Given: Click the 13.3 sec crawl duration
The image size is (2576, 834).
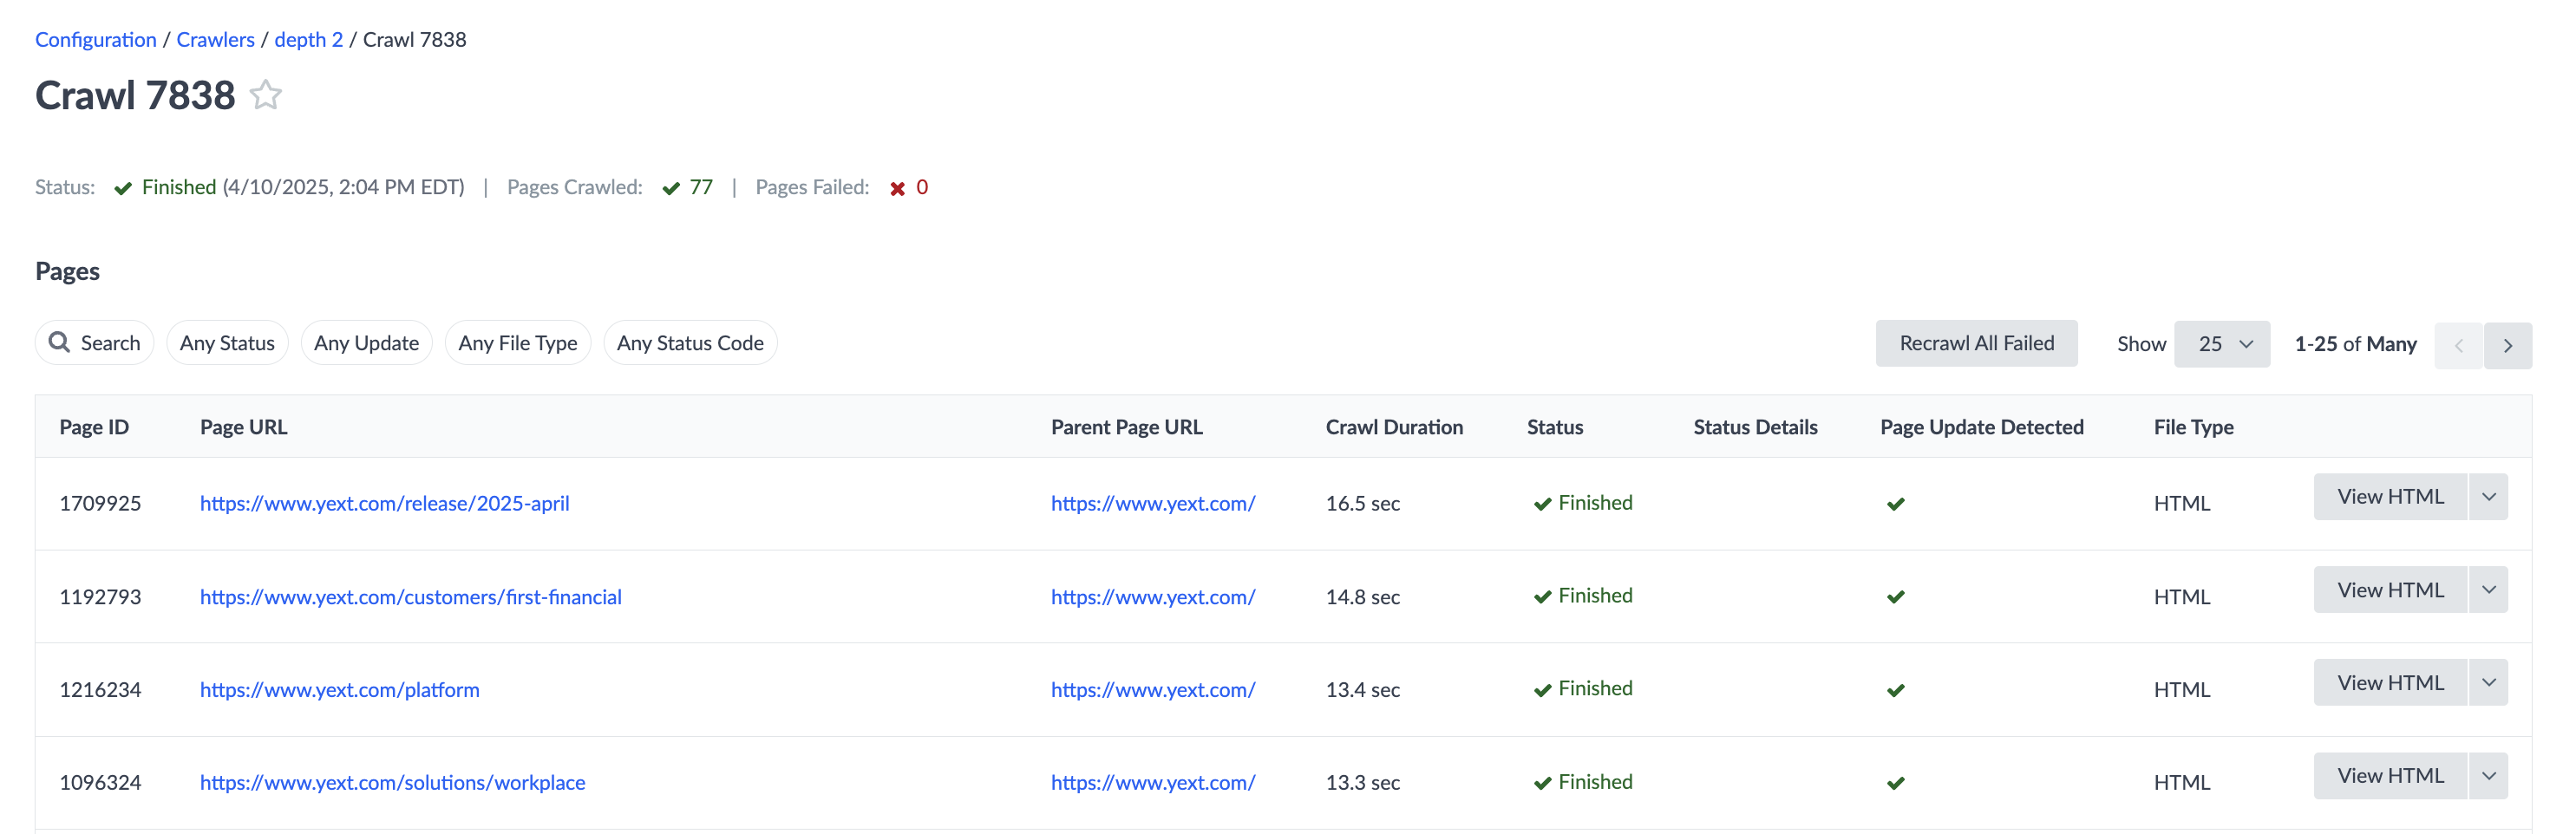Looking at the screenshot, I should [1363, 783].
